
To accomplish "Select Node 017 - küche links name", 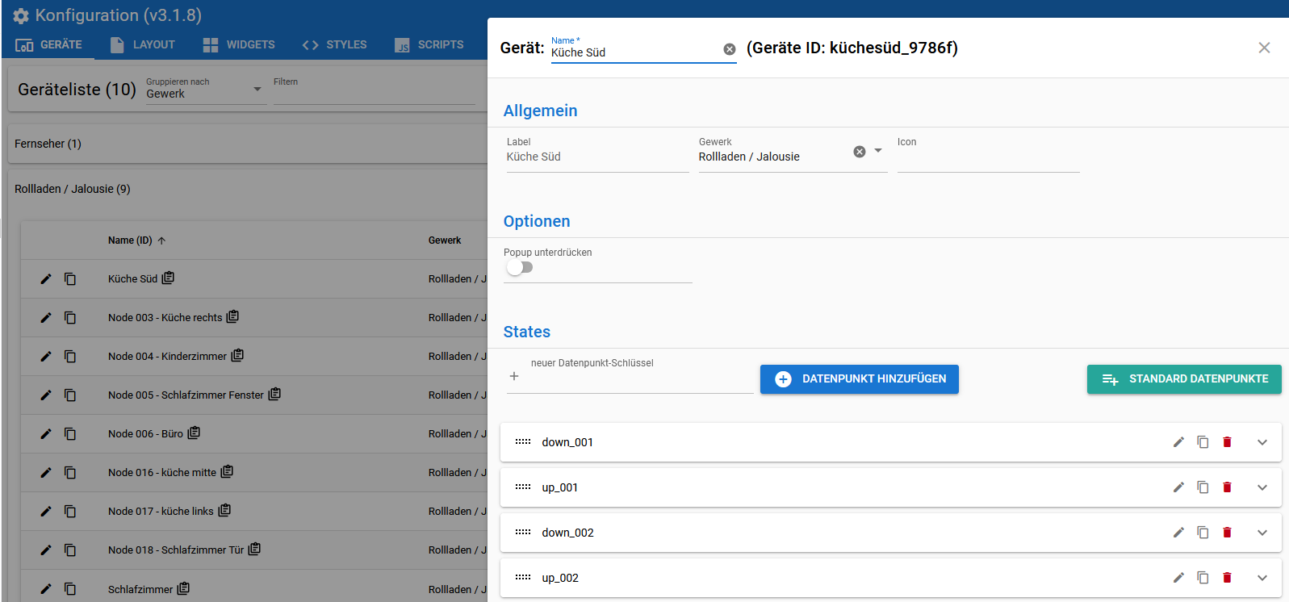I will [161, 512].
